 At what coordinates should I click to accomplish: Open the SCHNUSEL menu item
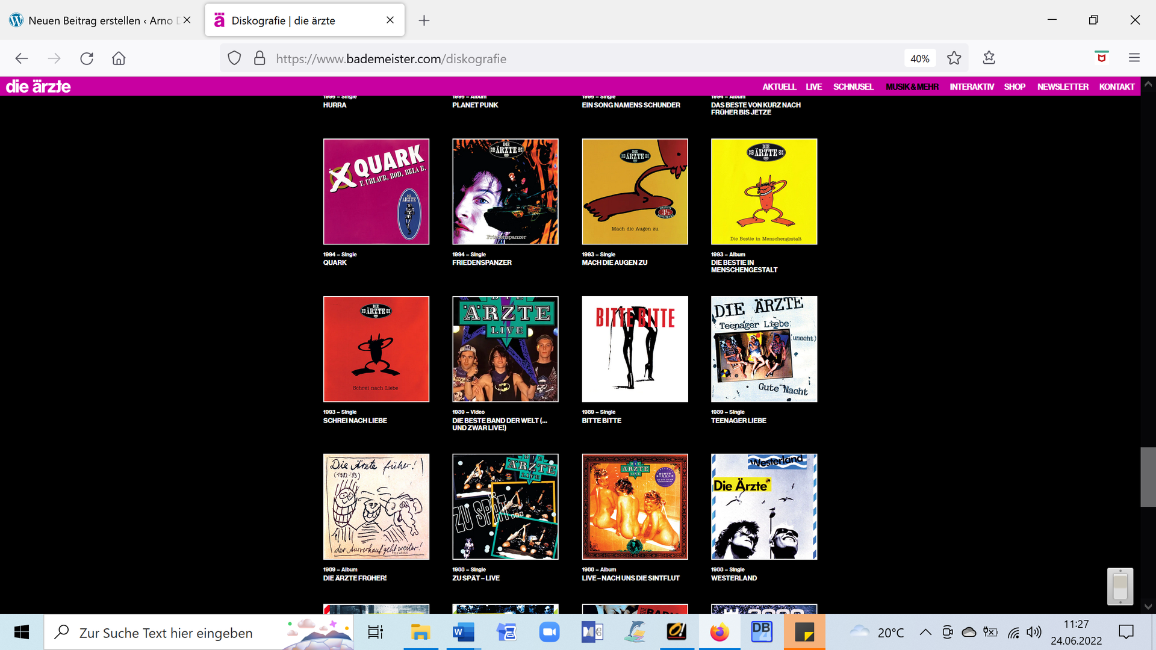853,87
